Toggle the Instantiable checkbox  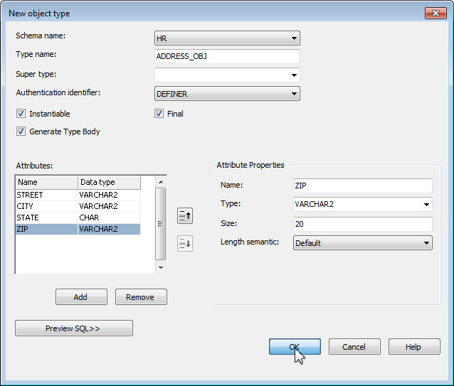(21, 113)
